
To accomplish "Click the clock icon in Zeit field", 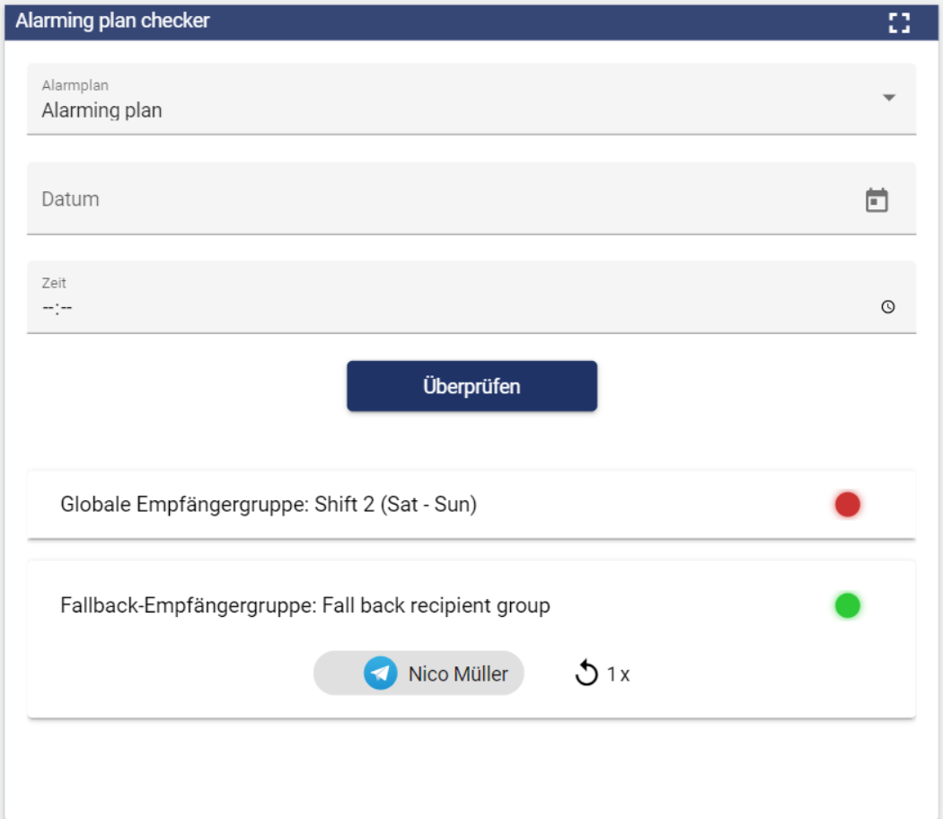I will (887, 307).
